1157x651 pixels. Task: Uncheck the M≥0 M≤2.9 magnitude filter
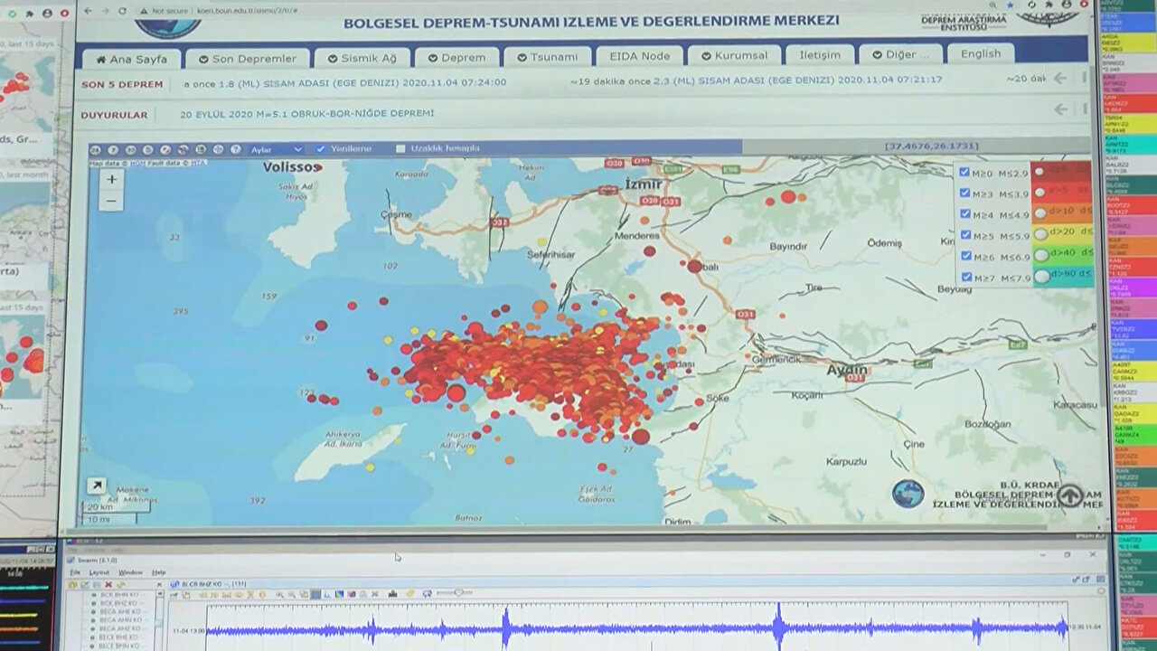pyautogui.click(x=964, y=172)
